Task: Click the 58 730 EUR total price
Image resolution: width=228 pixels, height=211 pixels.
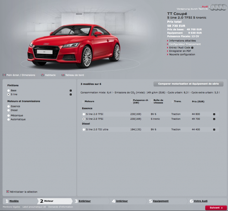Action: click(x=176, y=26)
